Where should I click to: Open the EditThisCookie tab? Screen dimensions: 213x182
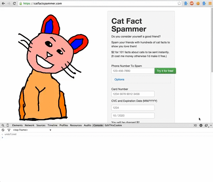pos(113,125)
